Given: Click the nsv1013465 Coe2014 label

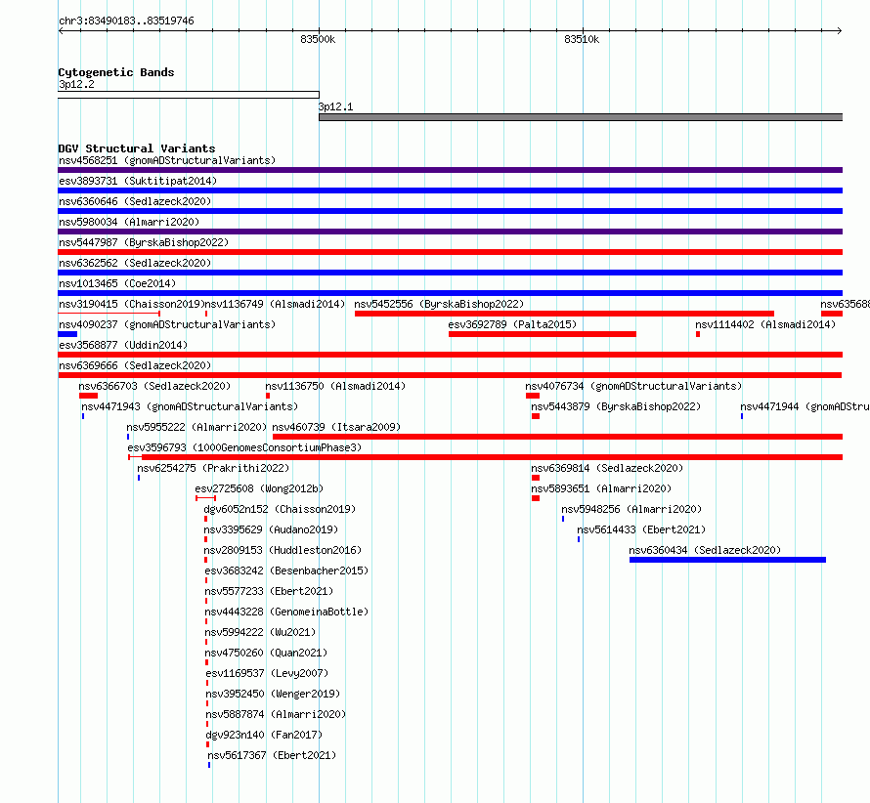Looking at the screenshot, I should tap(117, 284).
